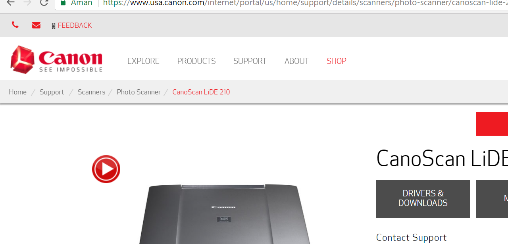Go to the SHOP page
Screen dimensions: 508x244
[x=337, y=61]
